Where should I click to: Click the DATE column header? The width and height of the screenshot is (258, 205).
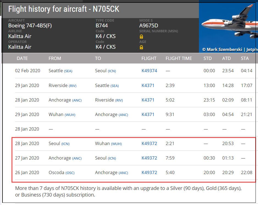click(22, 58)
